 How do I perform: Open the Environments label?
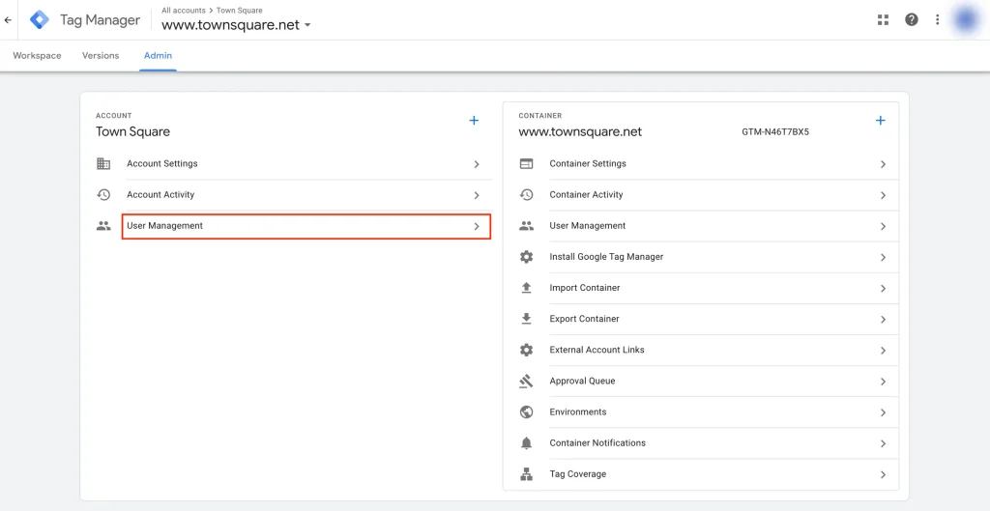(578, 412)
